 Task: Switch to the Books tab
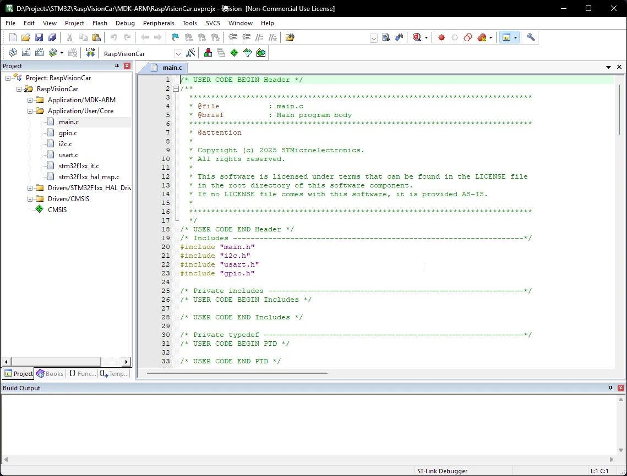coord(50,374)
